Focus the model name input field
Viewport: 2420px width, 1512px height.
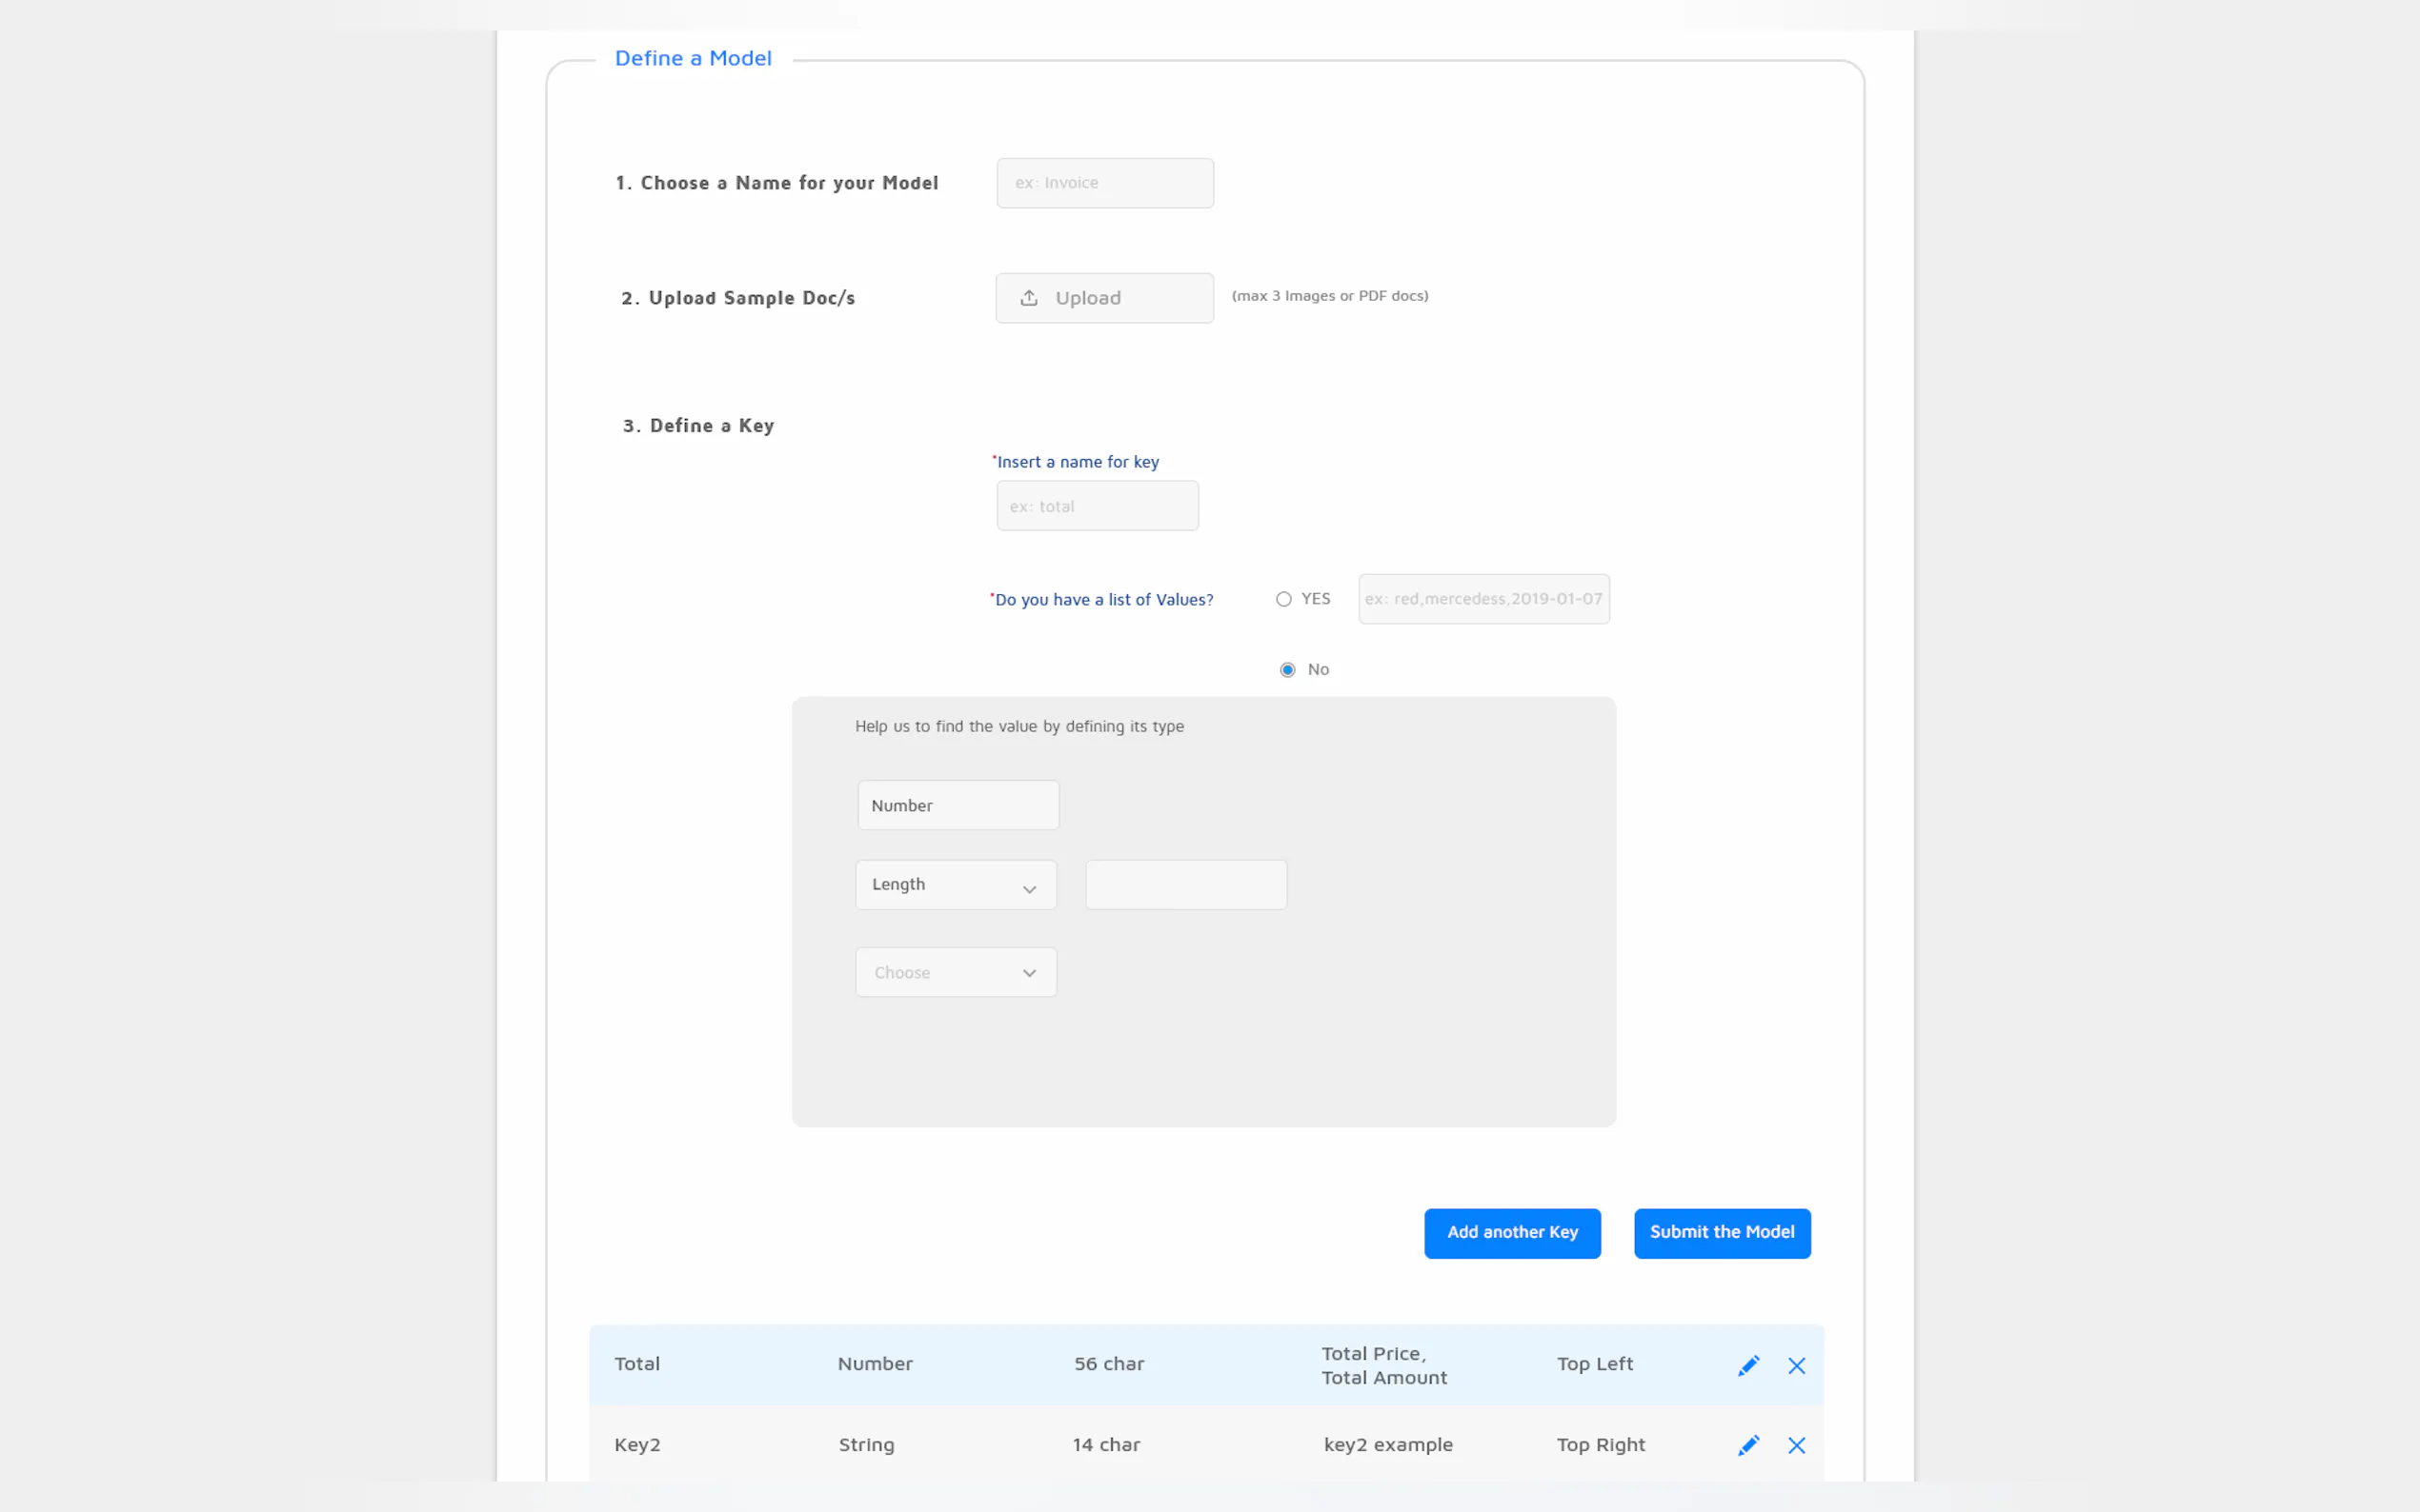pos(1104,183)
